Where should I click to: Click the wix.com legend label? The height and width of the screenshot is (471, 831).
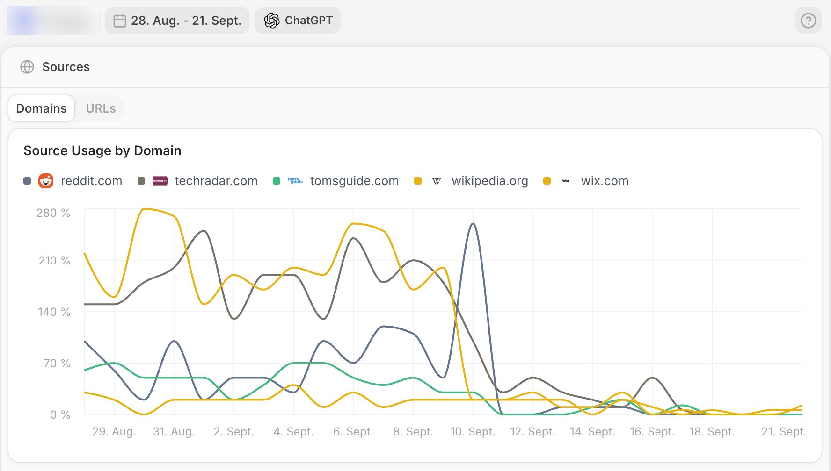click(x=605, y=181)
